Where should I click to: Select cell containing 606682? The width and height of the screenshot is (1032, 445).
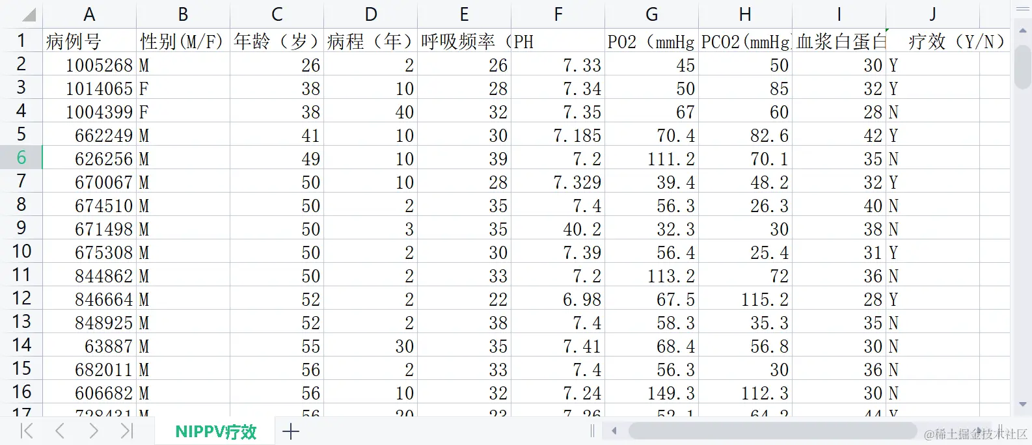point(90,392)
